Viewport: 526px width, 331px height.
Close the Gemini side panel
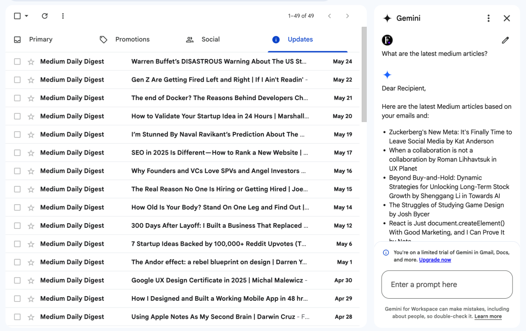coord(506,18)
